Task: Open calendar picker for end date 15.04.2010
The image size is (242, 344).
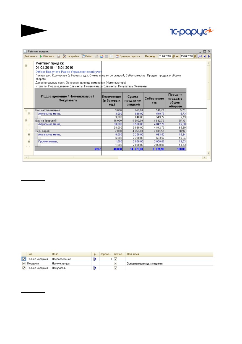Action: [195, 56]
